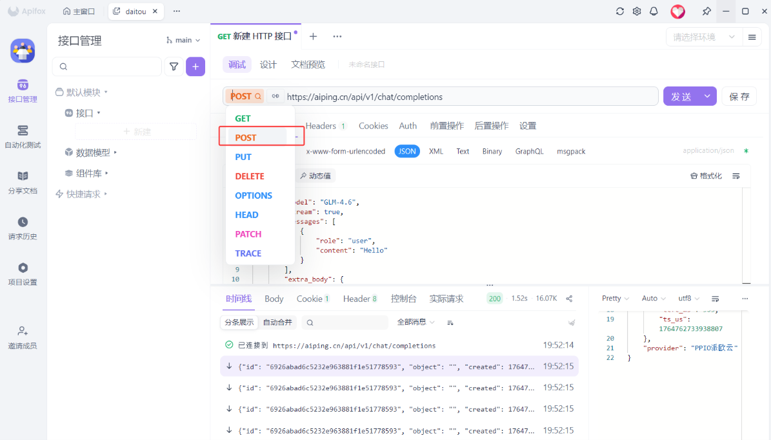Click the sidebar search field
Viewport: 771px width, 440px height.
tap(107, 66)
